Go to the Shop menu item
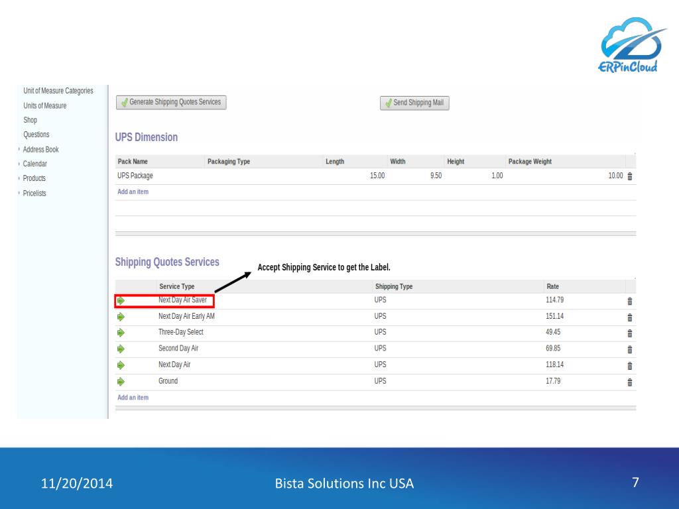Screen dimensions: 679x509 click(31, 120)
